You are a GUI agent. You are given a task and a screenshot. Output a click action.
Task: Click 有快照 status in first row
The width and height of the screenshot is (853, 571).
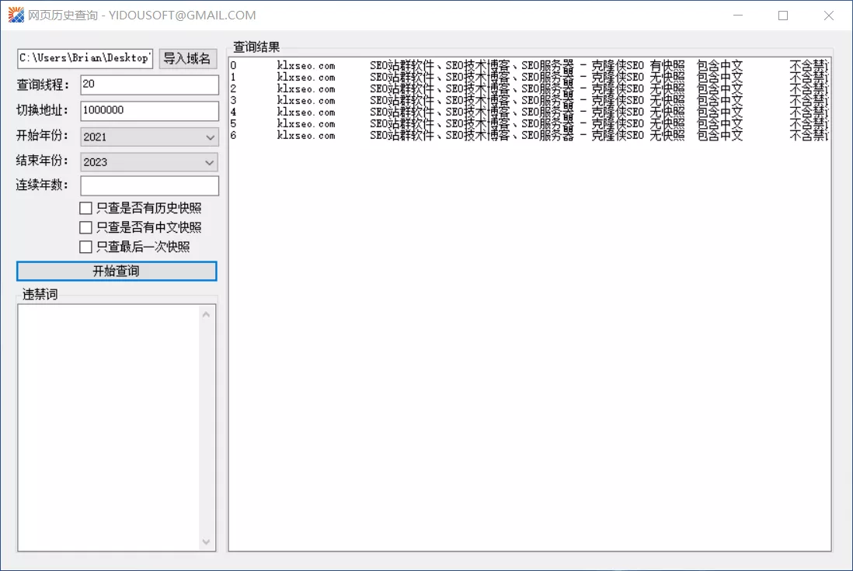pyautogui.click(x=667, y=66)
